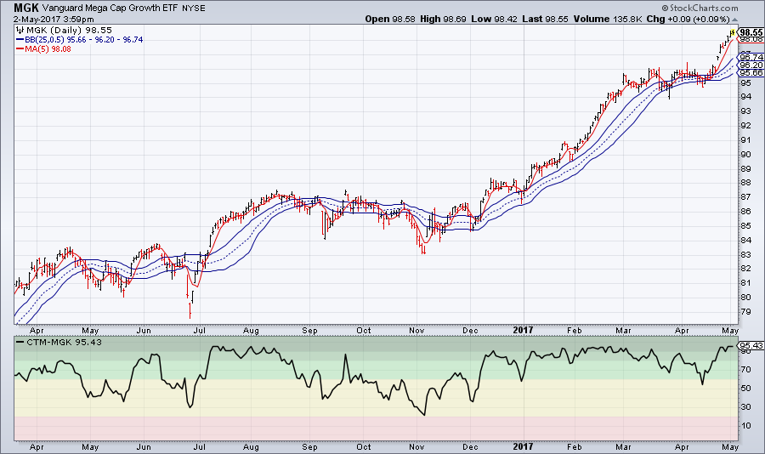Viewport: 765px width, 454px height.
Task: Click the 30 label on the CTM indicator axis
Action: tap(746, 406)
